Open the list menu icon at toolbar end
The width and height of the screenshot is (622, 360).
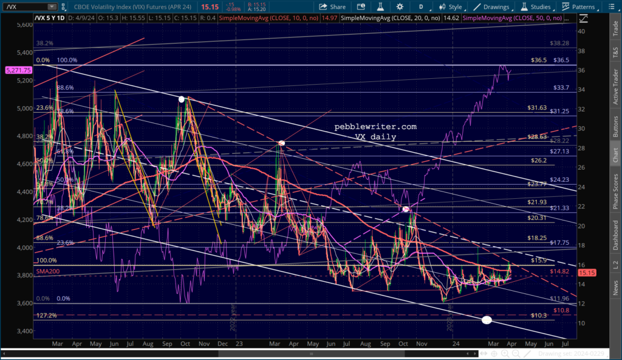click(x=611, y=7)
